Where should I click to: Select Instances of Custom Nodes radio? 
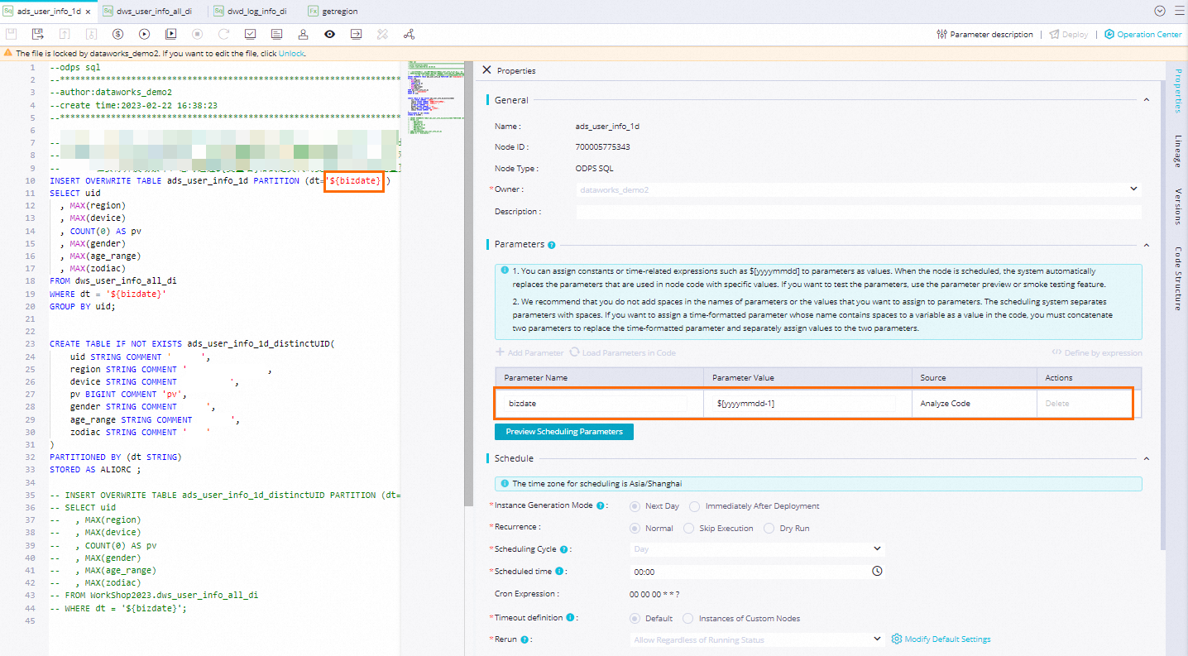(x=688, y=618)
